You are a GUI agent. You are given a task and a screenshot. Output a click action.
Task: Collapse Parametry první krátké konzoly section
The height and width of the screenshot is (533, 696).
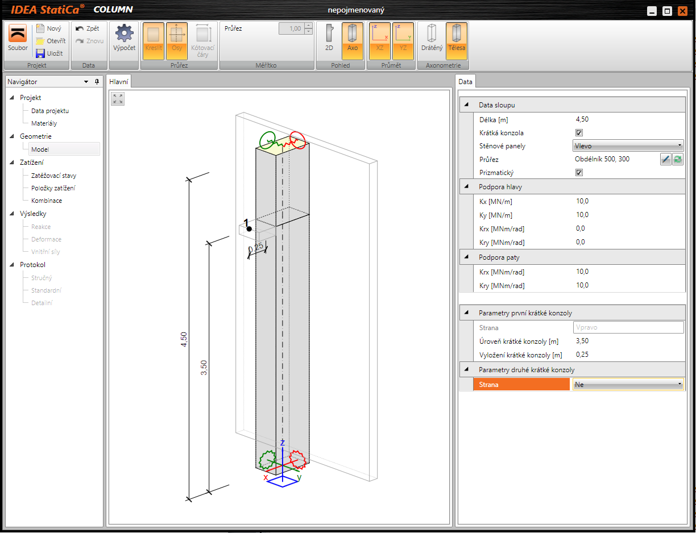point(467,313)
